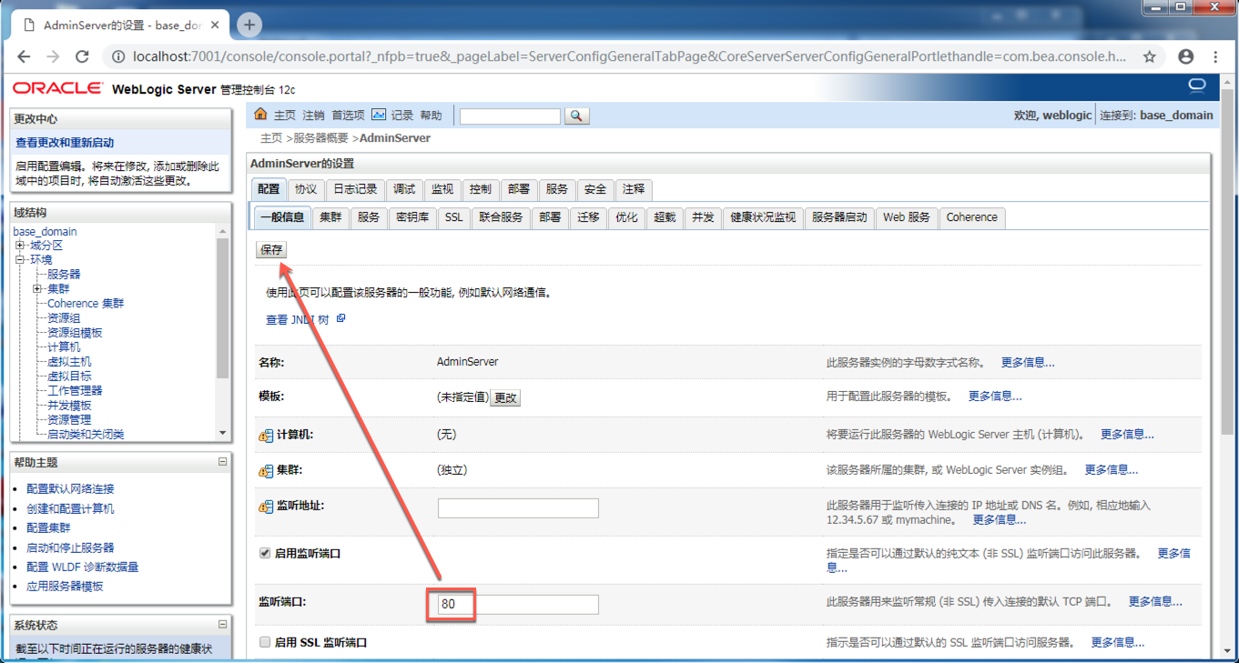Click the restart-required icon next to 监听地址
This screenshot has height=663, width=1239.
[266, 507]
